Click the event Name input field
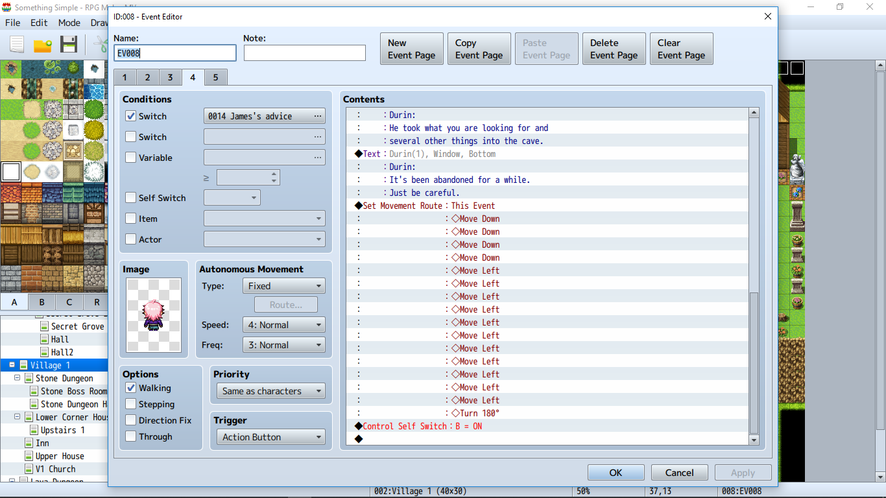Image resolution: width=886 pixels, height=498 pixels. click(175, 53)
